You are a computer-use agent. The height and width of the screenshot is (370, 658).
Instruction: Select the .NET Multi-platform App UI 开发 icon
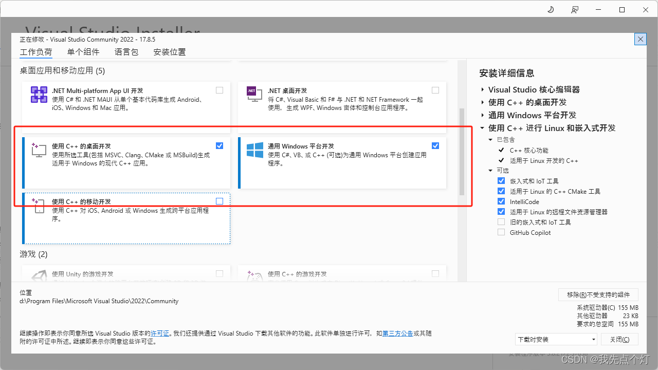tap(39, 95)
